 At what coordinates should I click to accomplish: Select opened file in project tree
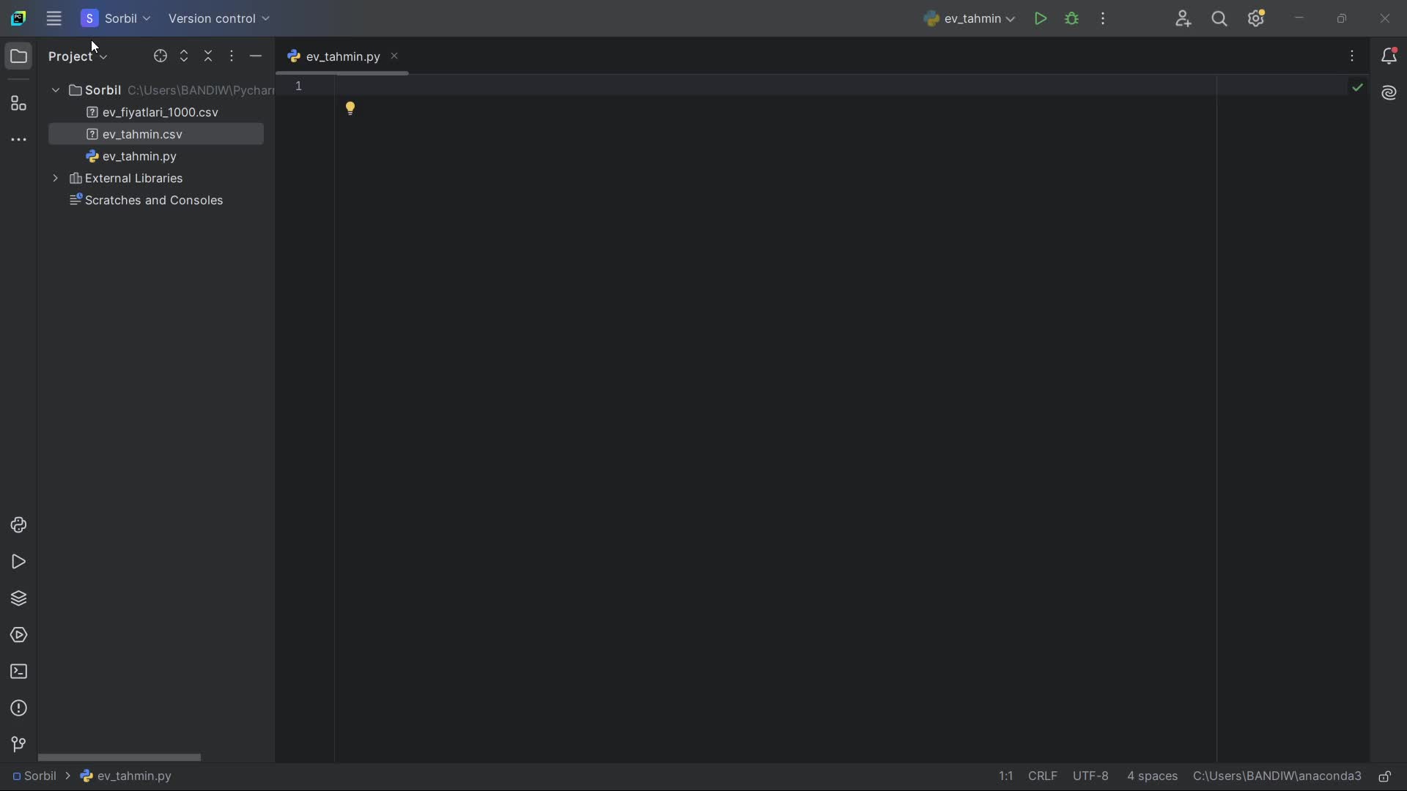[160, 56]
